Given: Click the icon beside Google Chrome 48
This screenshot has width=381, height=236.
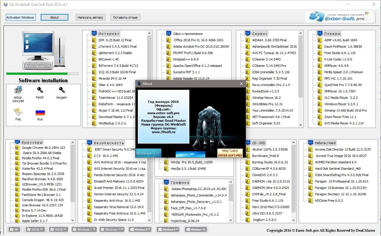Looking at the screenshot, I should point(17,148).
